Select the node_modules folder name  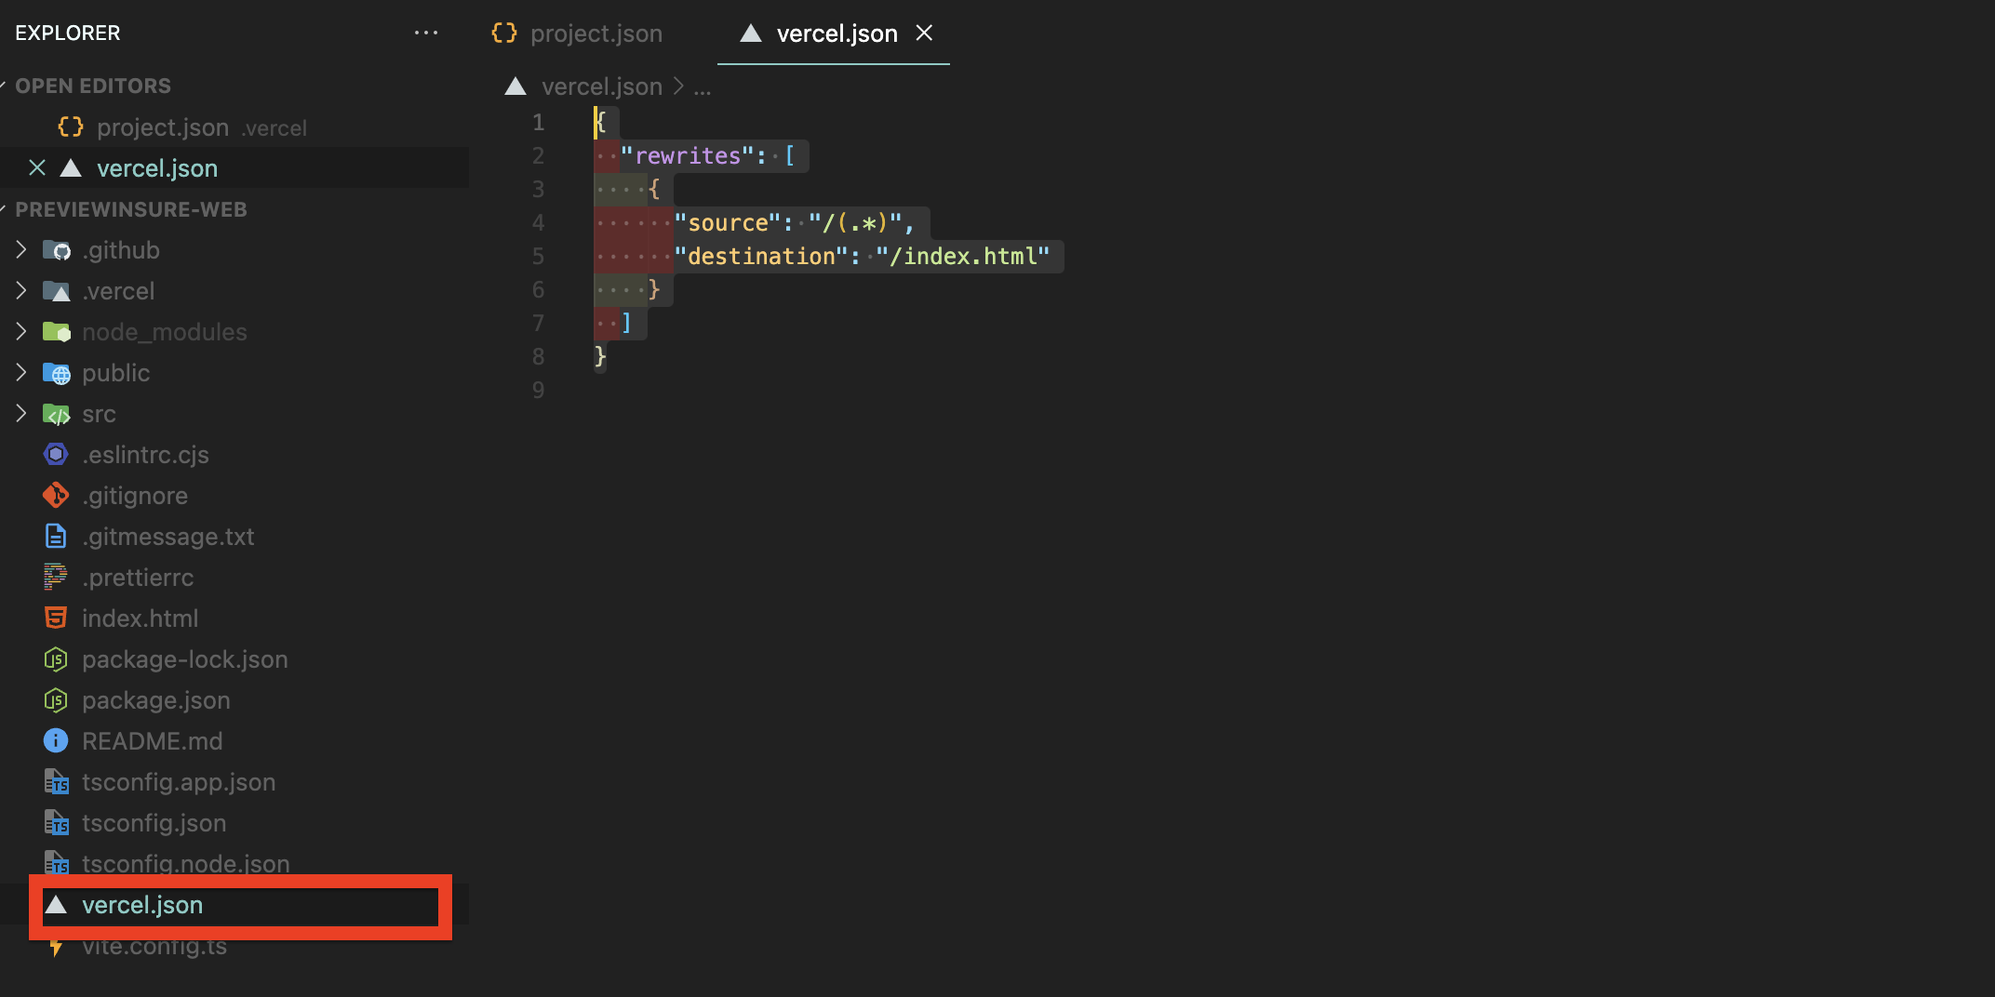pos(165,332)
